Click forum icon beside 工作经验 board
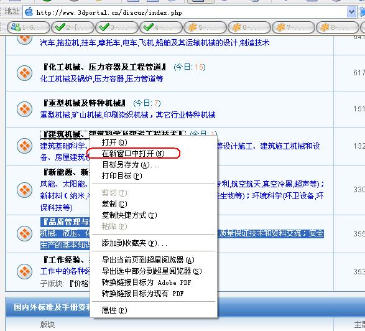The width and height of the screenshot is (365, 331). coord(25,271)
